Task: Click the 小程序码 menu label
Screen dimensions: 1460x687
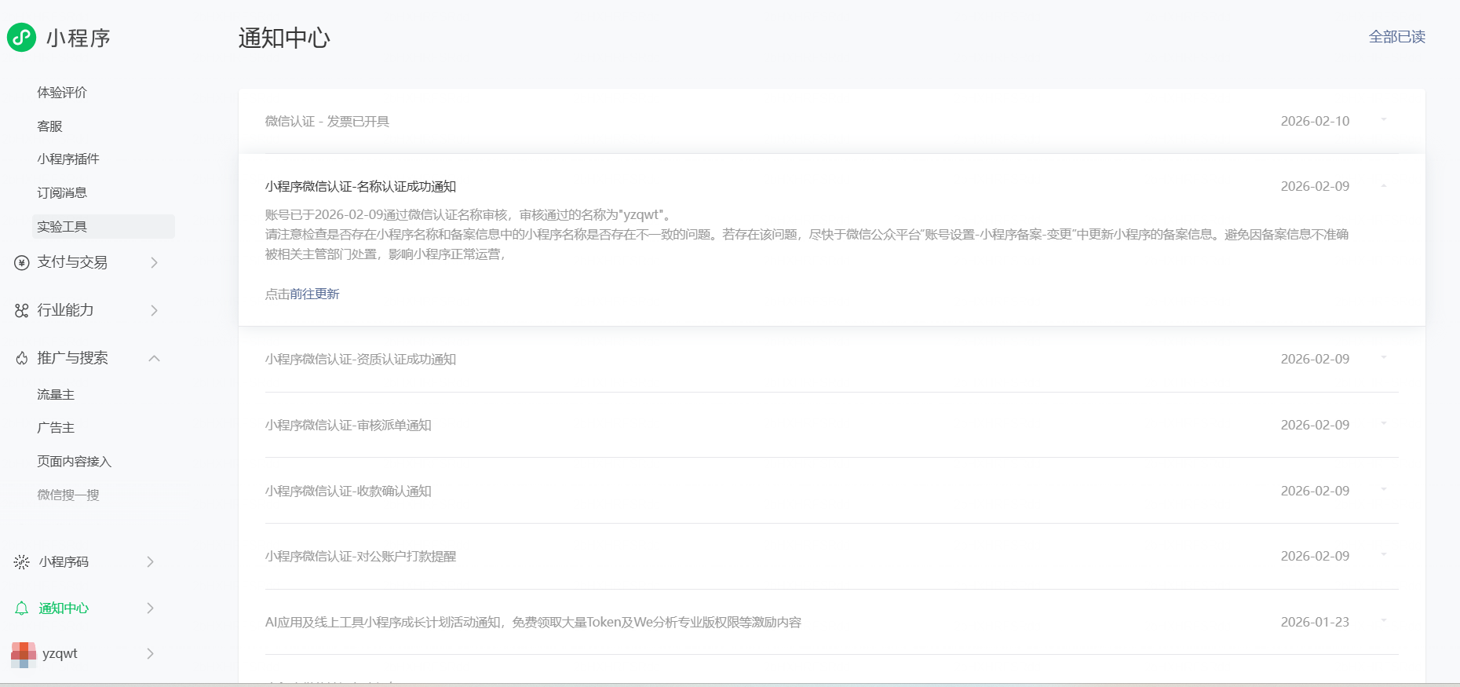Action: point(64,562)
